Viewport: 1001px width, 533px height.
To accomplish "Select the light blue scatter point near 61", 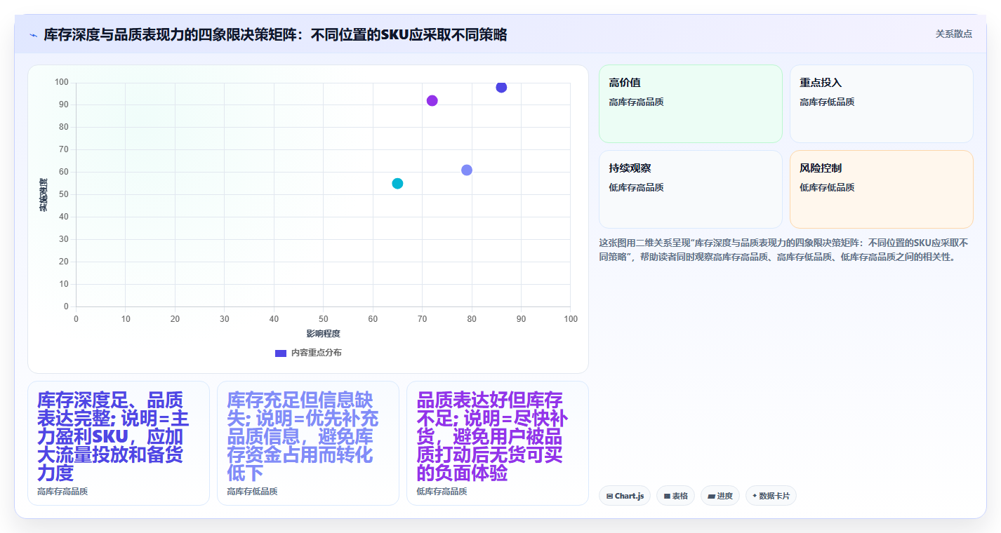I will pos(467,170).
